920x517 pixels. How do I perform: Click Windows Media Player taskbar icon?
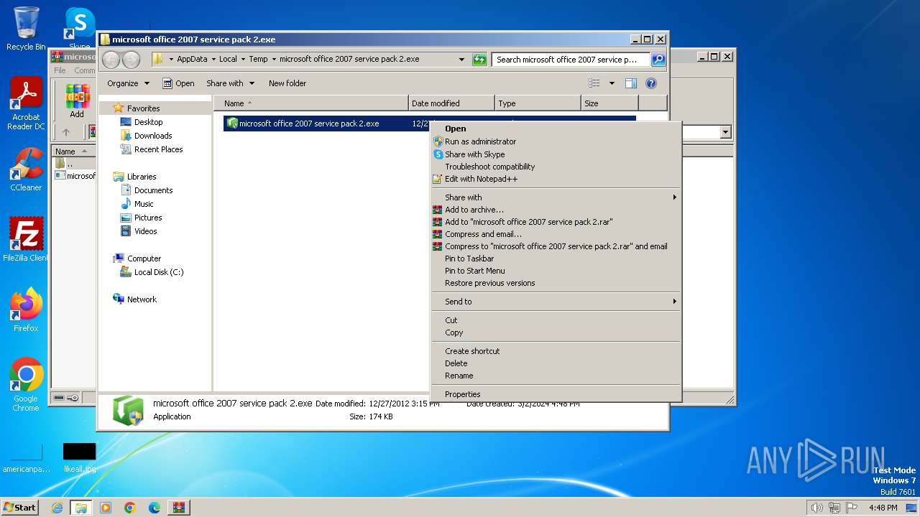pos(106,508)
